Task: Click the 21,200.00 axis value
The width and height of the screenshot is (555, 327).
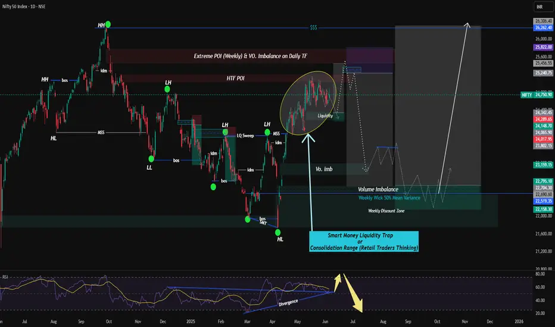Action: [x=544, y=251]
